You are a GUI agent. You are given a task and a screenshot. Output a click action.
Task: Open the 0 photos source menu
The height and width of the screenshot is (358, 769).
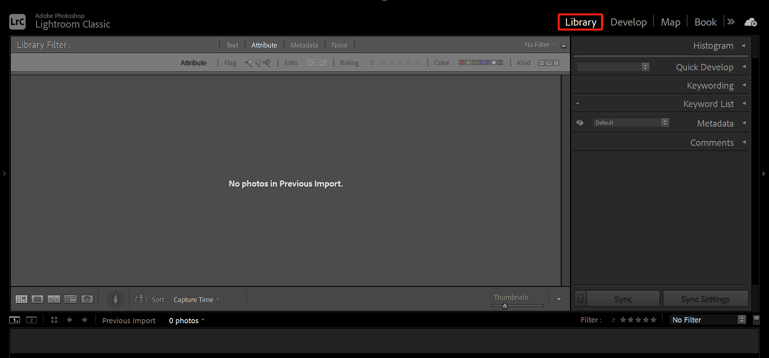pos(187,320)
